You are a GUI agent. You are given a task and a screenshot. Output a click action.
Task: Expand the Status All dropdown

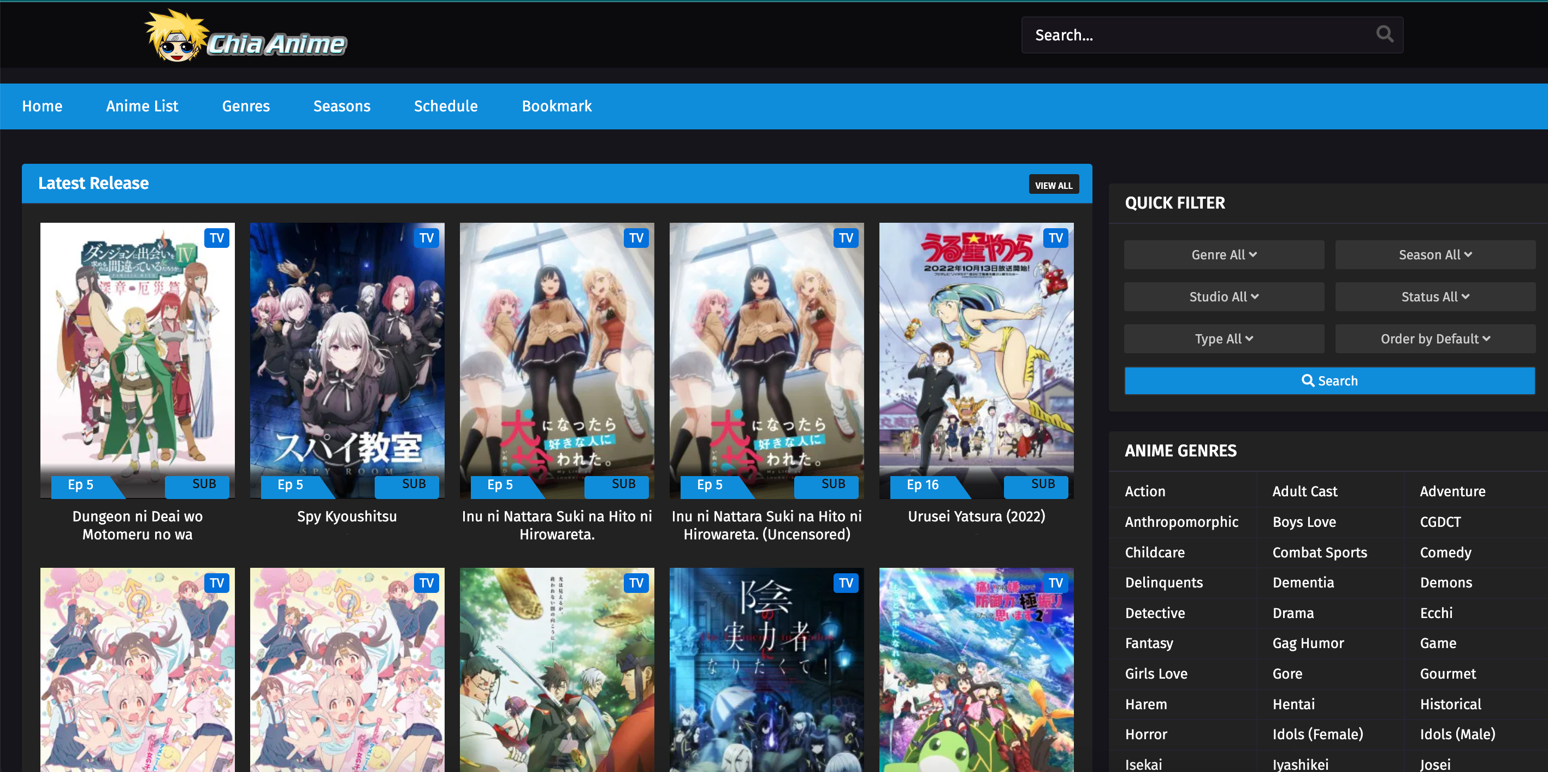pyautogui.click(x=1434, y=297)
